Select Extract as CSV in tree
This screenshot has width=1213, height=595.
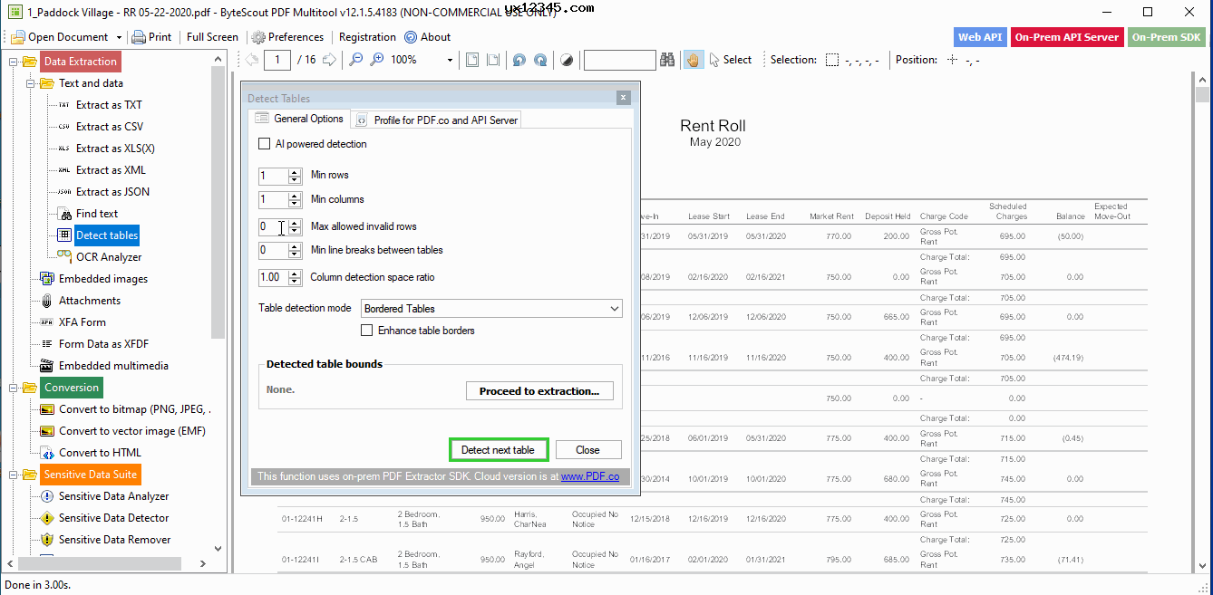point(109,127)
